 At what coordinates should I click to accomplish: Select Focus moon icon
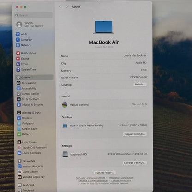point(18,64)
